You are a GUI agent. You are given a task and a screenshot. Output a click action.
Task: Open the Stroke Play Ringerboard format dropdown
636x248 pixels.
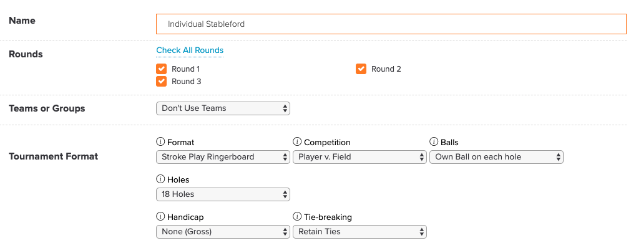(223, 157)
